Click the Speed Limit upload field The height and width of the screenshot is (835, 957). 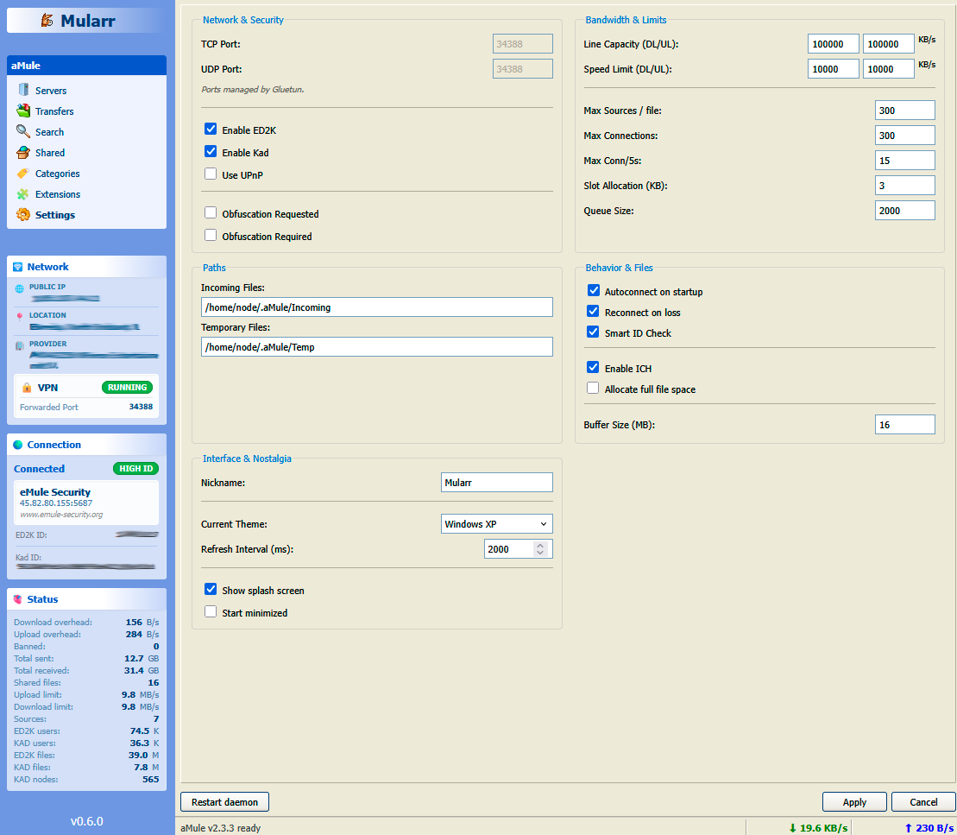pyautogui.click(x=889, y=69)
